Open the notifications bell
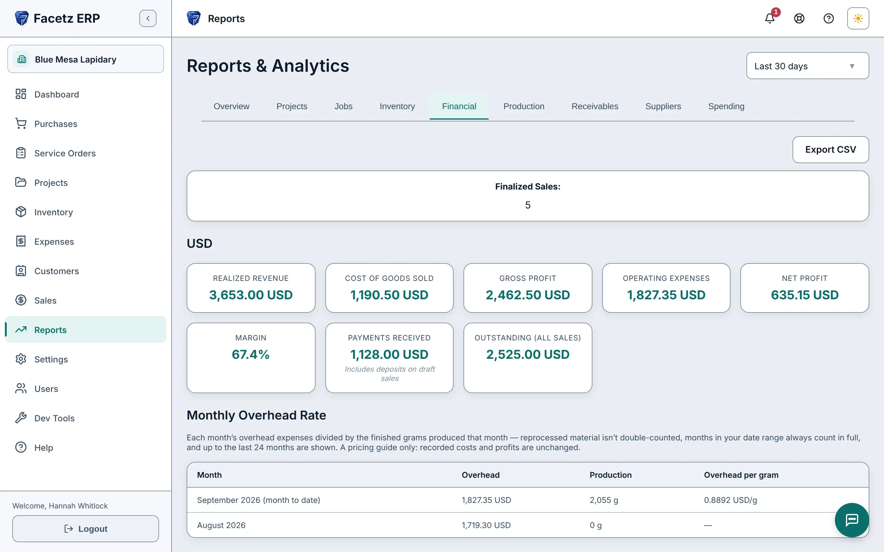This screenshot has height=552, width=884. pos(770,18)
